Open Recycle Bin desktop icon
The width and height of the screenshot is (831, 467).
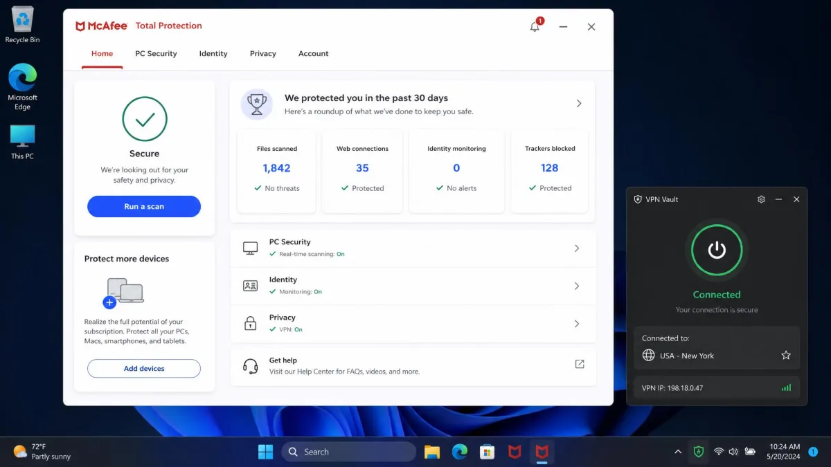click(x=22, y=24)
